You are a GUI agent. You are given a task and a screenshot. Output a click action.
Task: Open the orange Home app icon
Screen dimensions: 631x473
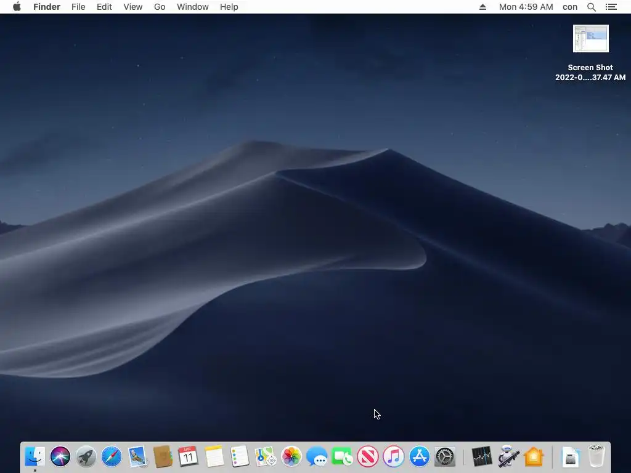[534, 457]
